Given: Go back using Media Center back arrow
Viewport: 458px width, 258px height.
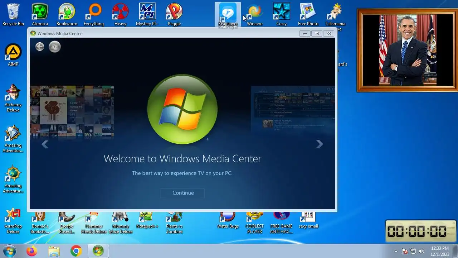Looking at the screenshot, I should 40,47.
